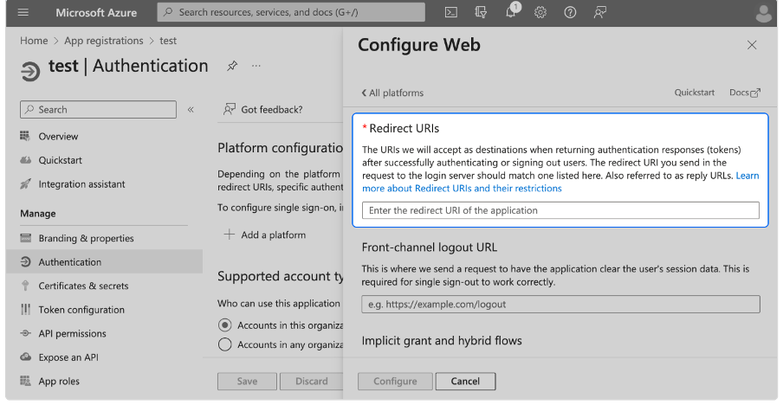Open Certificates & secrets in sidebar
Image resolution: width=783 pixels, height=405 pixels.
[x=83, y=286]
